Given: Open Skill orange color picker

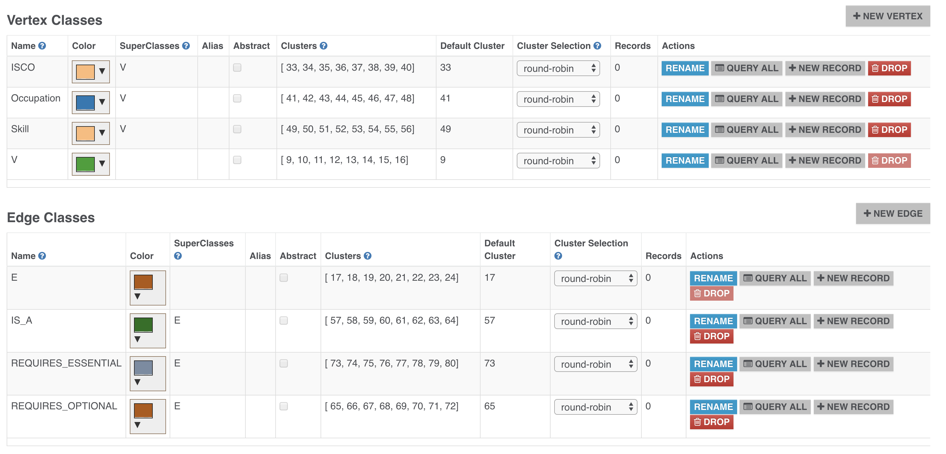Looking at the screenshot, I should coord(91,133).
